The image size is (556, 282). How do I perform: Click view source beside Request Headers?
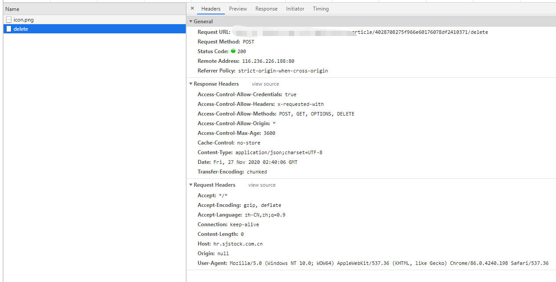(262, 184)
